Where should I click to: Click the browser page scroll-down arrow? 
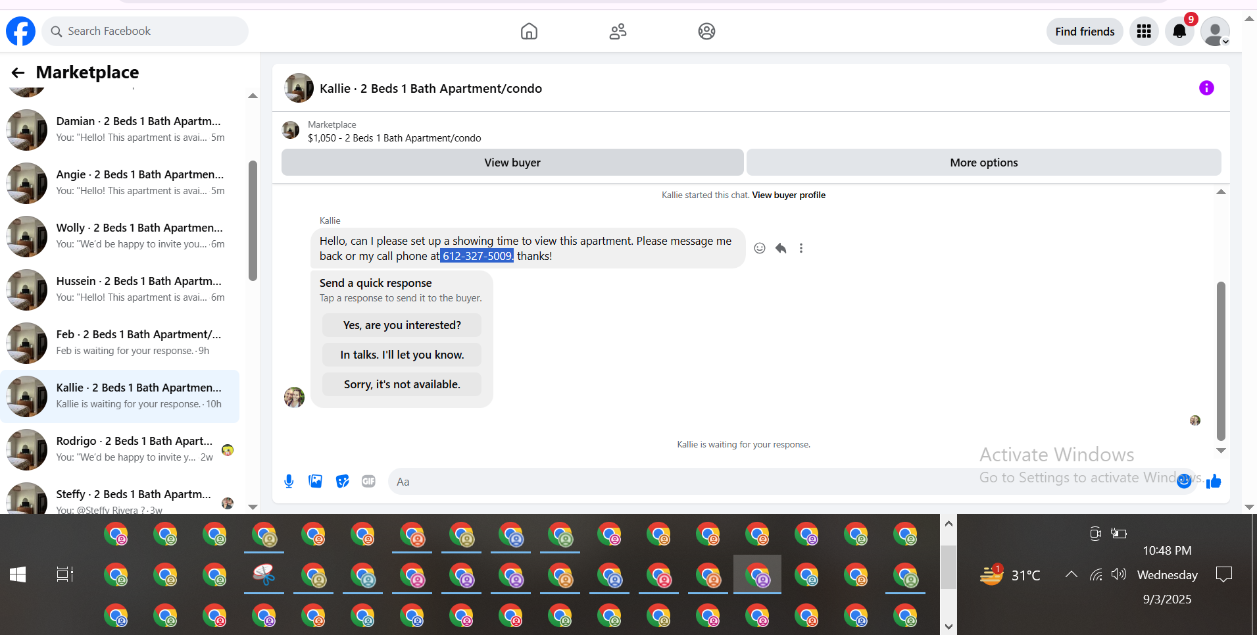1249,507
